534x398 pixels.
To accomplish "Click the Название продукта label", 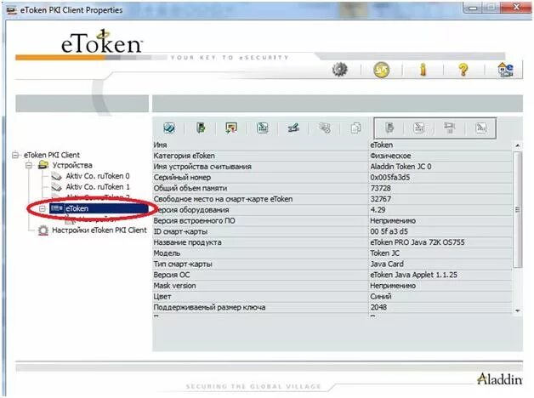I will pos(187,242).
